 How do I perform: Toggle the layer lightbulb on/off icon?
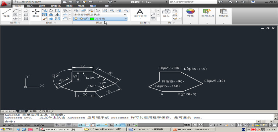76,19
